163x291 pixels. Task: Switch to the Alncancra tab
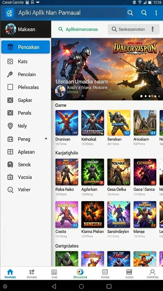(80, 274)
